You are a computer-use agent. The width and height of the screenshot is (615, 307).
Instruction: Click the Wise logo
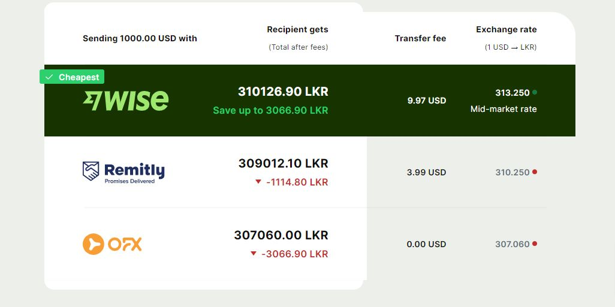click(x=125, y=101)
